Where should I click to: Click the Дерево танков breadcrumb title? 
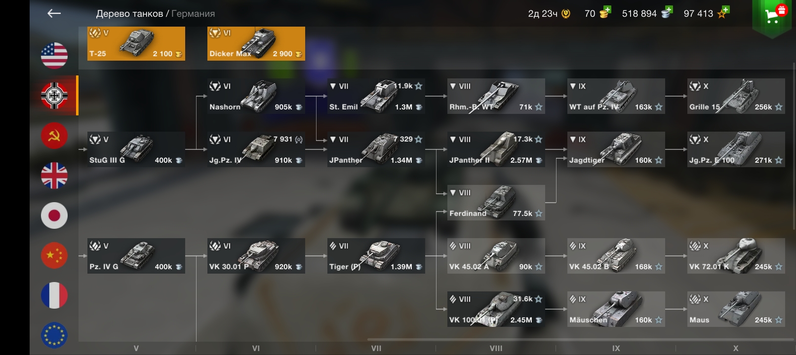[x=129, y=14]
